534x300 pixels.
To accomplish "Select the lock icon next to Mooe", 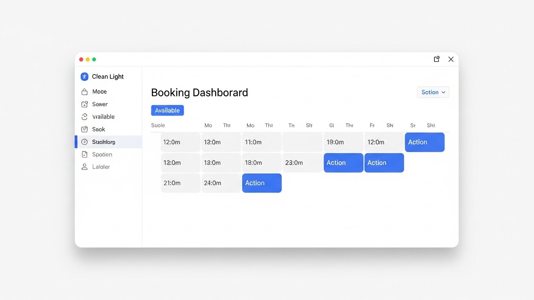I will click(x=84, y=91).
